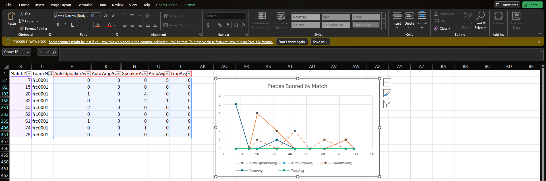Click the Chart Styles brush button

click(387, 93)
